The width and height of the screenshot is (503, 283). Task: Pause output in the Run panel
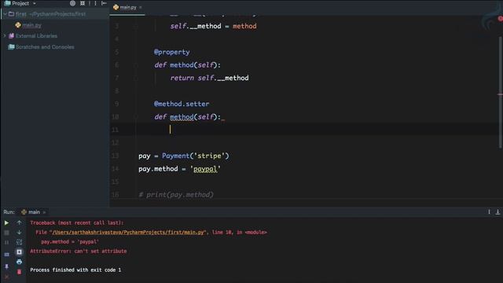[x=6, y=242]
